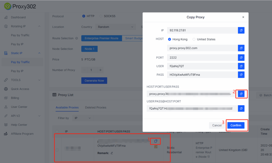The image size is (272, 163).
Task: Select the Hong Kong host option
Action: coord(178,39)
